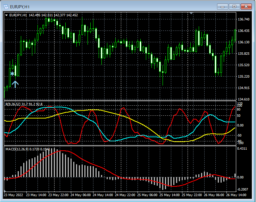The width and height of the screenshot is (256, 202).
Task: Click the gray chart shift triangle at top
Action: point(191,13)
